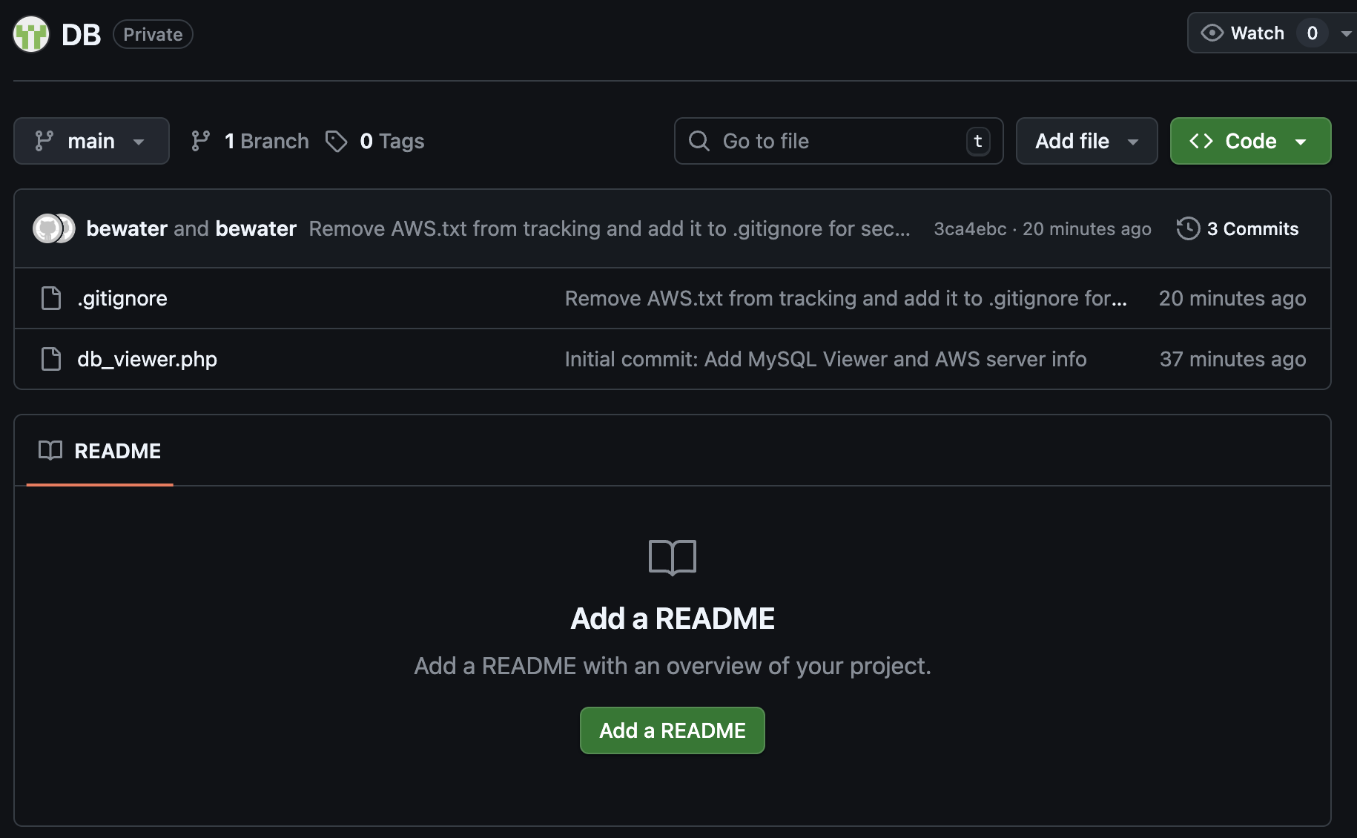Viewport: 1357px width, 838px height.
Task: Open the .gitignore file
Action: point(122,298)
